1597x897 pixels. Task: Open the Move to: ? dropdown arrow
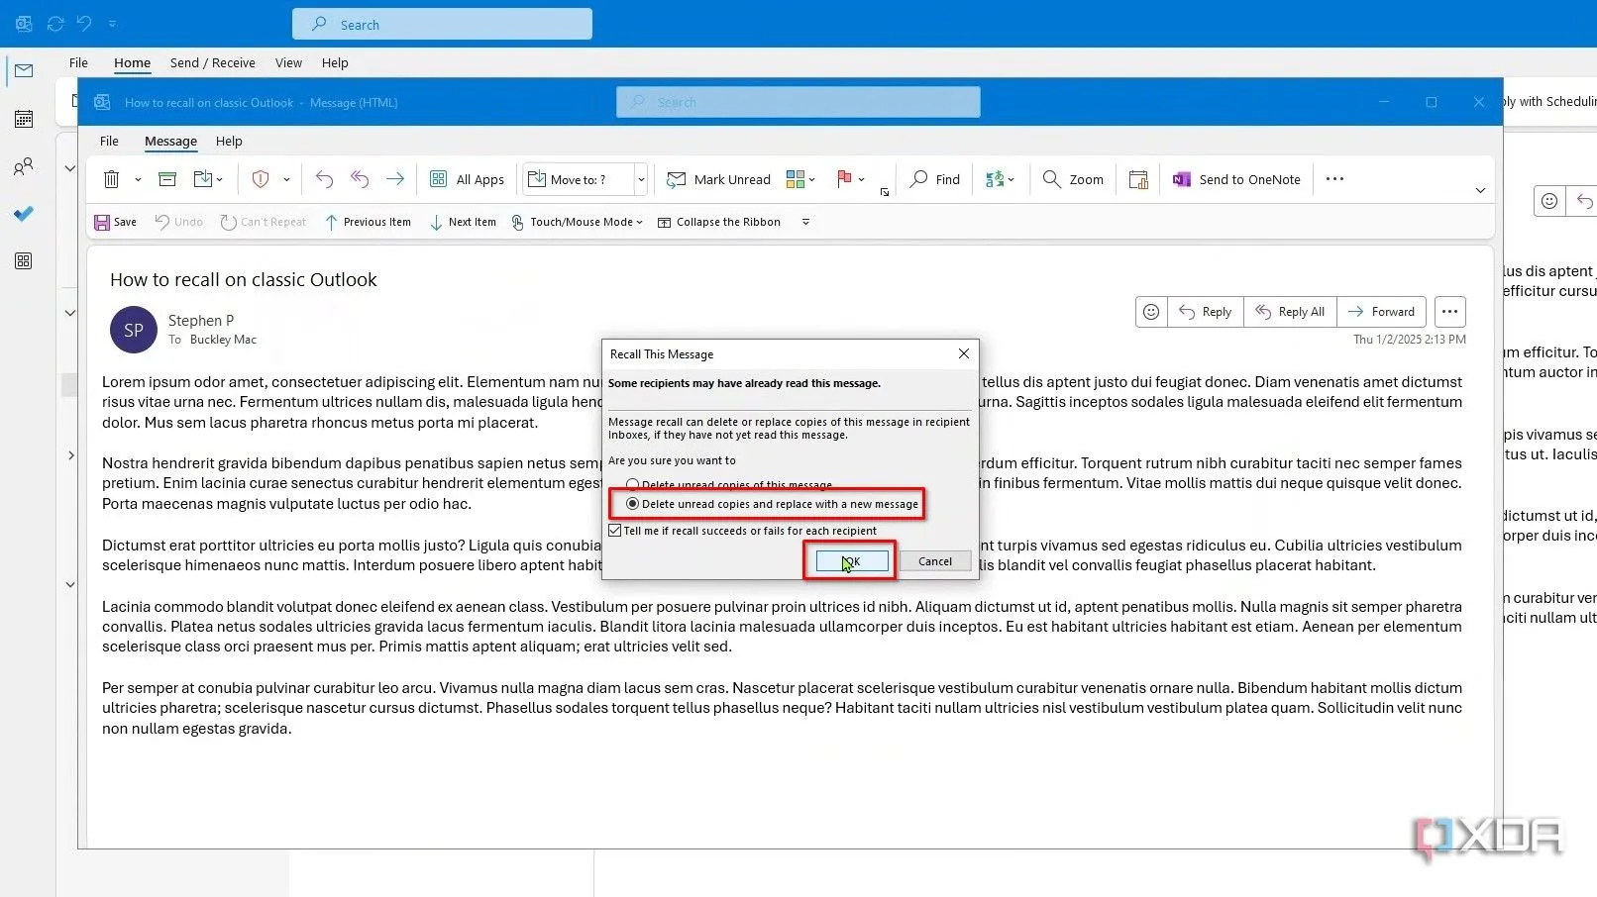641,179
